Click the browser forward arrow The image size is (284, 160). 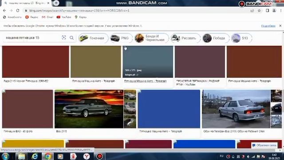click(11, 11)
